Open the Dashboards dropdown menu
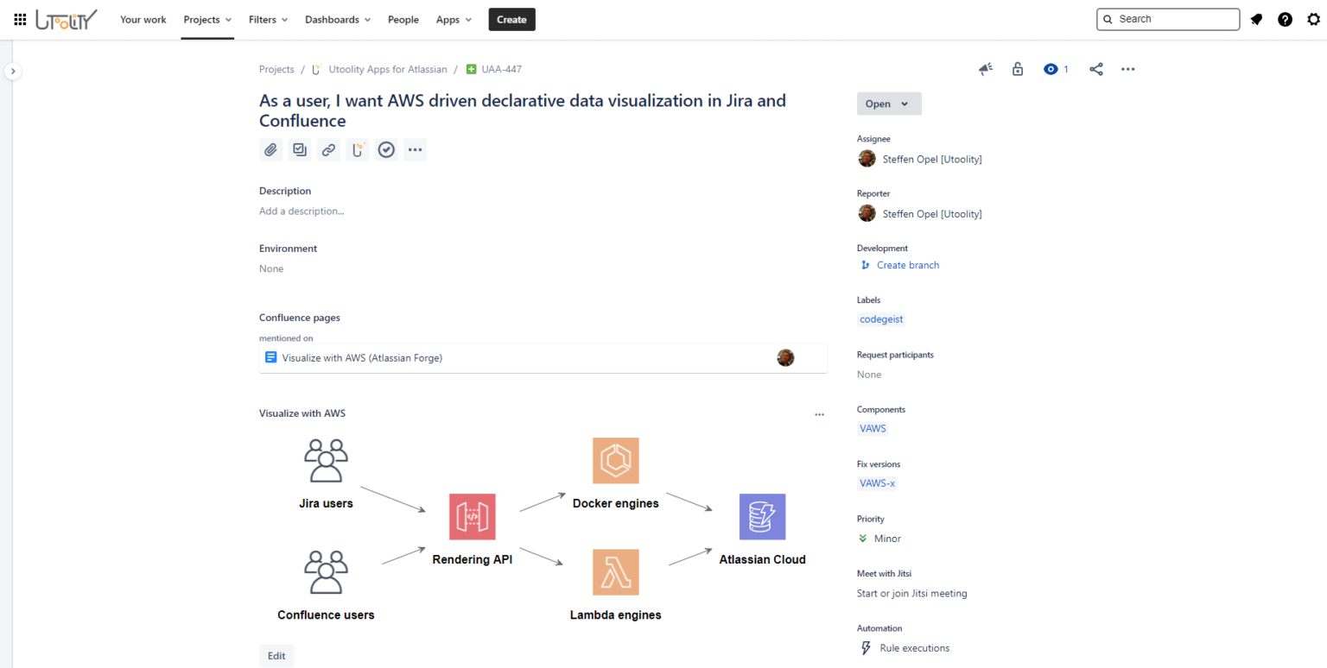The height and width of the screenshot is (668, 1327). [x=337, y=19]
